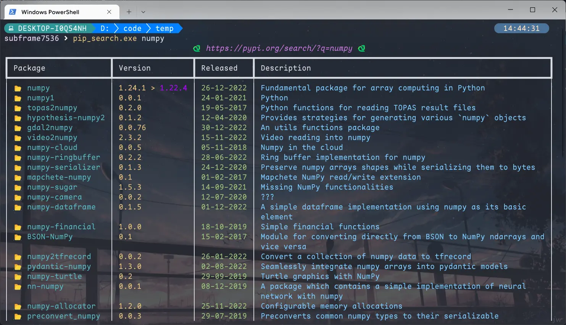Click the folder icon next to hypothesis-numpy2
This screenshot has height=325, width=566.
point(18,118)
